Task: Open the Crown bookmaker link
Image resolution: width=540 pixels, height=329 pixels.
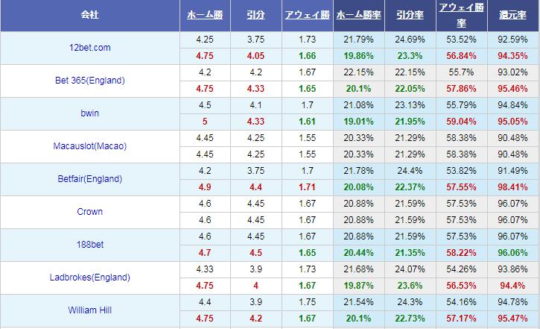Action: (90, 212)
